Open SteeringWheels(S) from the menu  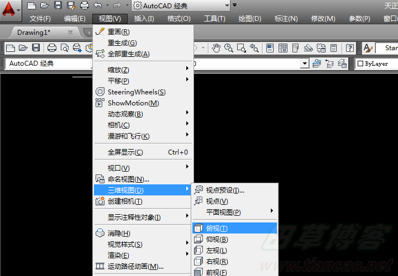coord(143,92)
